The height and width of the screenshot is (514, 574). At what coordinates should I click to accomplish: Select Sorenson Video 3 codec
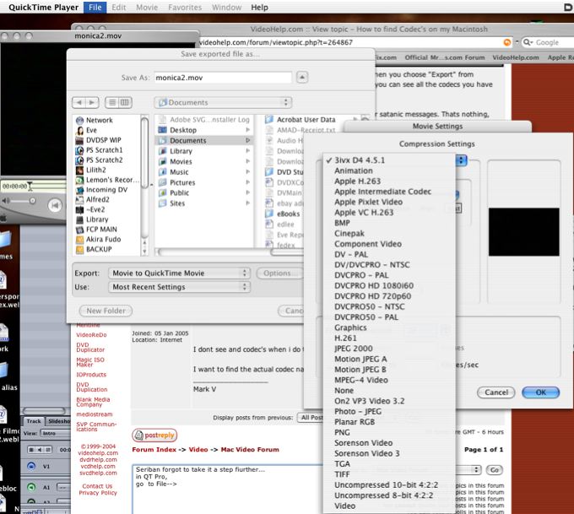pos(367,453)
